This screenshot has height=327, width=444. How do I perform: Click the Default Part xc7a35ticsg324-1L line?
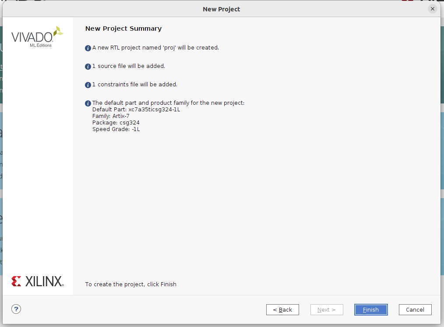point(136,110)
